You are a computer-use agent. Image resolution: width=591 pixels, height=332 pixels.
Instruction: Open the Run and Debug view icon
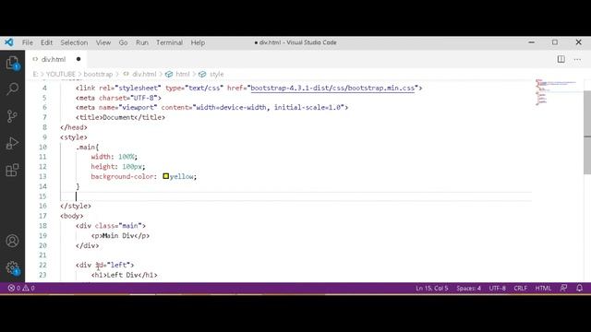tap(12, 143)
